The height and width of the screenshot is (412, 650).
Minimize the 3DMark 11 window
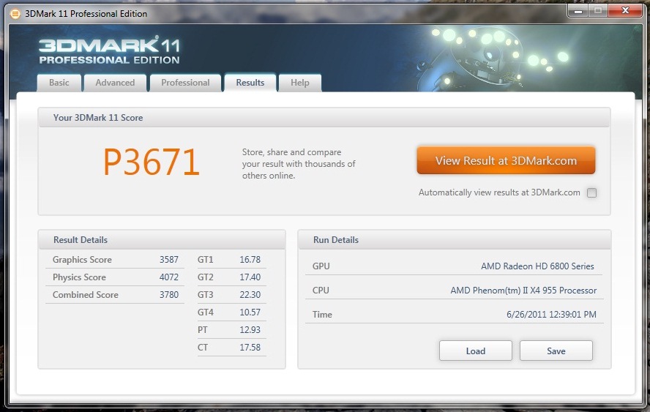(x=578, y=11)
